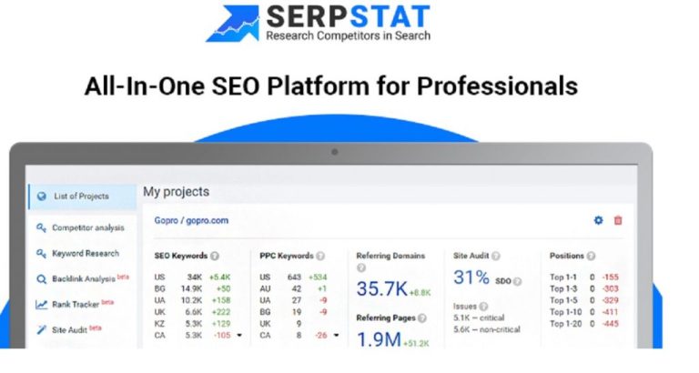Click the 35.7K referring domains value

(x=381, y=289)
